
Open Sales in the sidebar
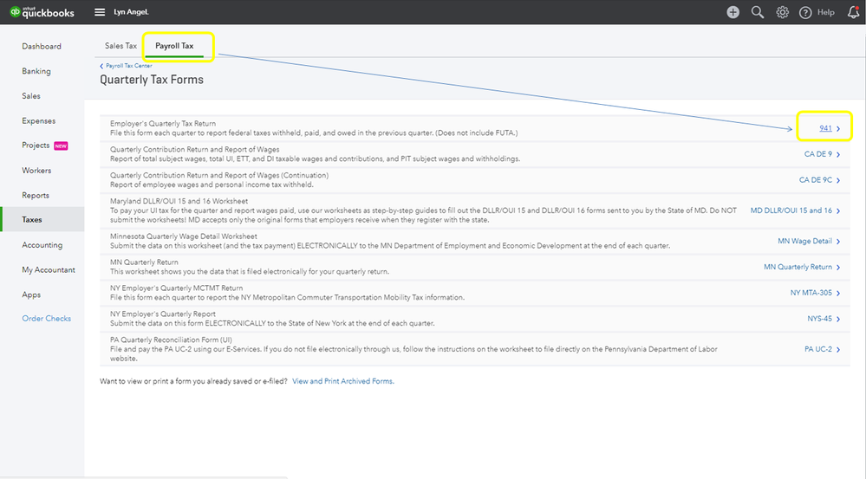pos(31,96)
